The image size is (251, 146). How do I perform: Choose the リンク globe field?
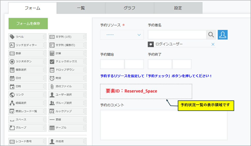26,95
